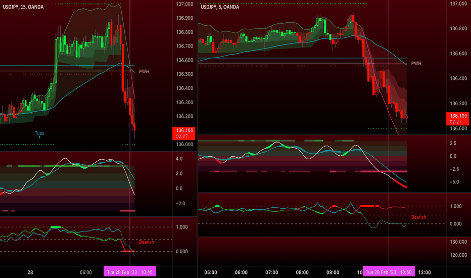Click the USDJPY, 5, OANDA chart title
The height and width of the screenshot is (278, 471).
(220, 7)
